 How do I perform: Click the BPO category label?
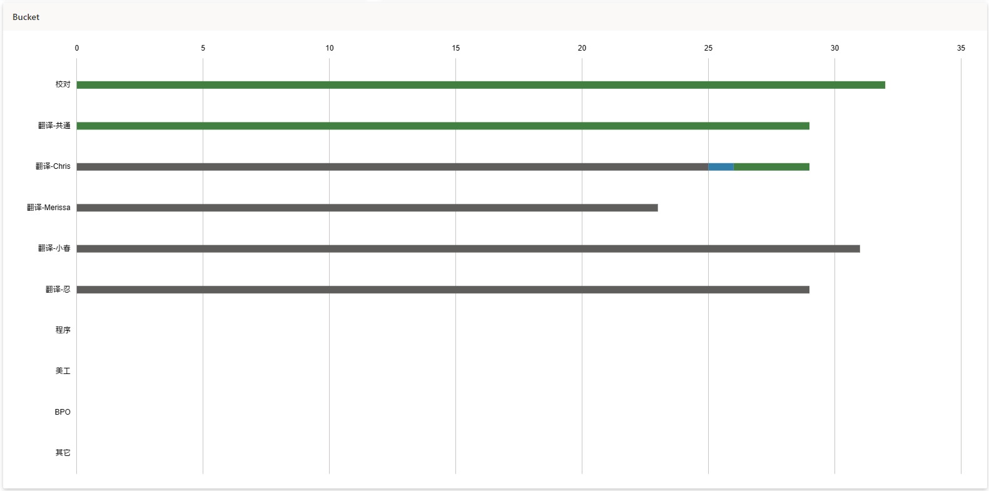click(x=63, y=412)
